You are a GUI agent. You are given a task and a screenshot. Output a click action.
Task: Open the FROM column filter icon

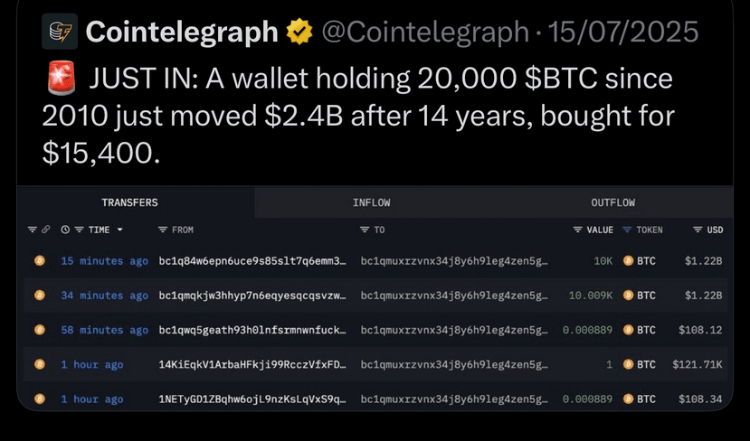click(163, 230)
